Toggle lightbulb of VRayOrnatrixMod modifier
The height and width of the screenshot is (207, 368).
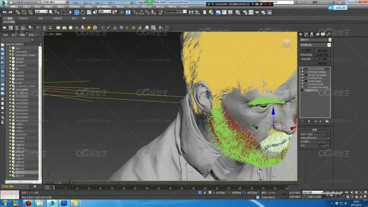click(x=302, y=69)
